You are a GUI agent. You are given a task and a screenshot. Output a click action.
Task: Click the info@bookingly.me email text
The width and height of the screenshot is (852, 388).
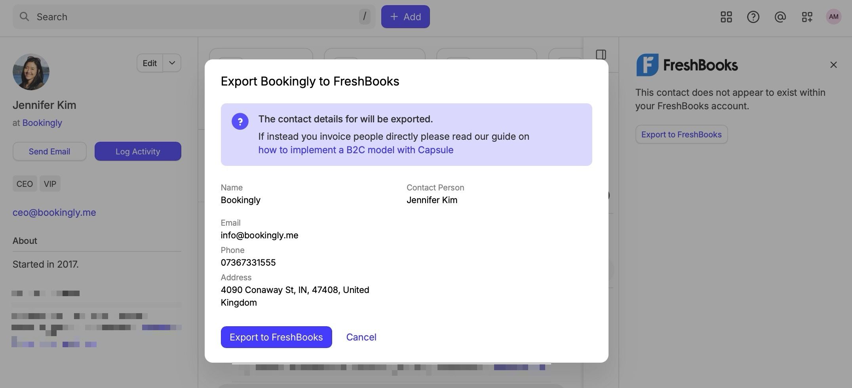tap(259, 235)
